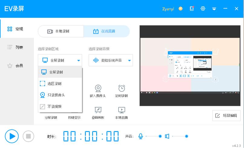Expand the 麦和系统声音 audio source dropdown

click(x=111, y=60)
